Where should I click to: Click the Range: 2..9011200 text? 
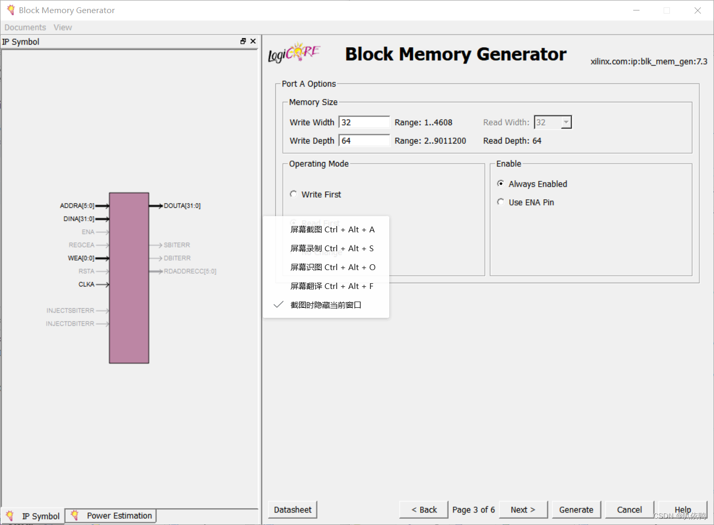point(430,141)
